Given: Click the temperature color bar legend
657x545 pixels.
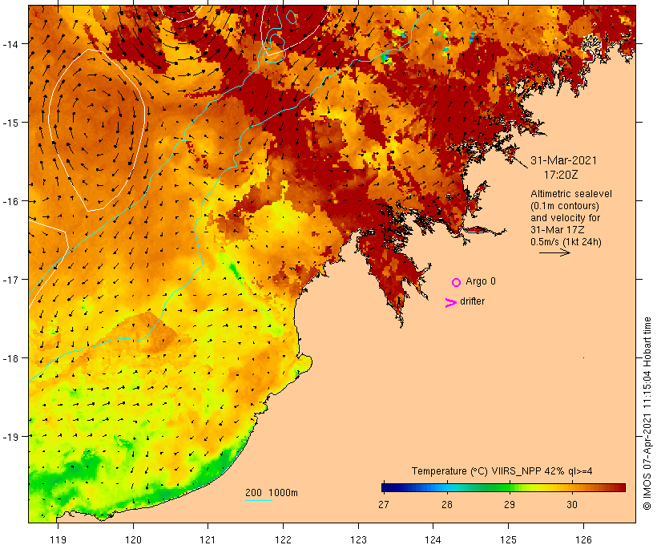Looking at the screenshot, I should tap(503, 487).
